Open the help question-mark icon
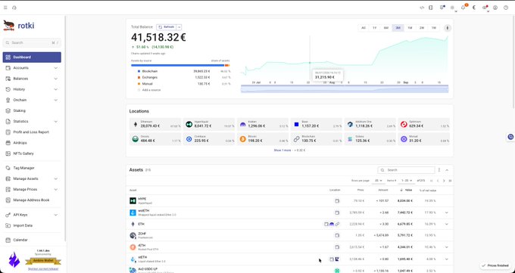The image size is (515, 273). (506, 8)
